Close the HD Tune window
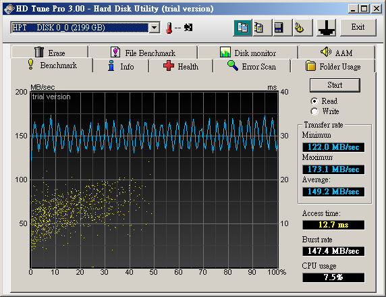Screen dimensions: 386x297 pos(377,9)
